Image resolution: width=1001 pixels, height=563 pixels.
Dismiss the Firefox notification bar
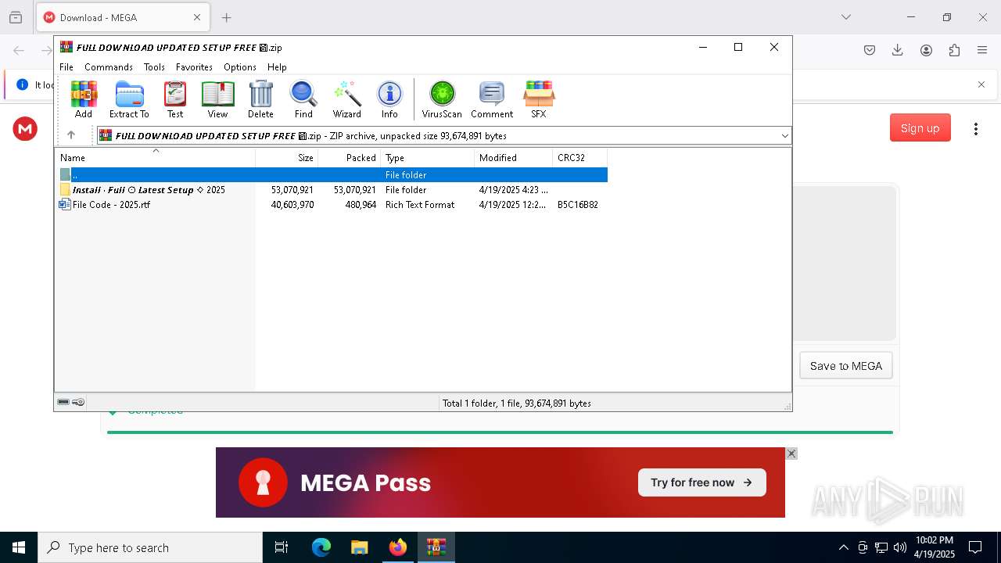(x=981, y=84)
